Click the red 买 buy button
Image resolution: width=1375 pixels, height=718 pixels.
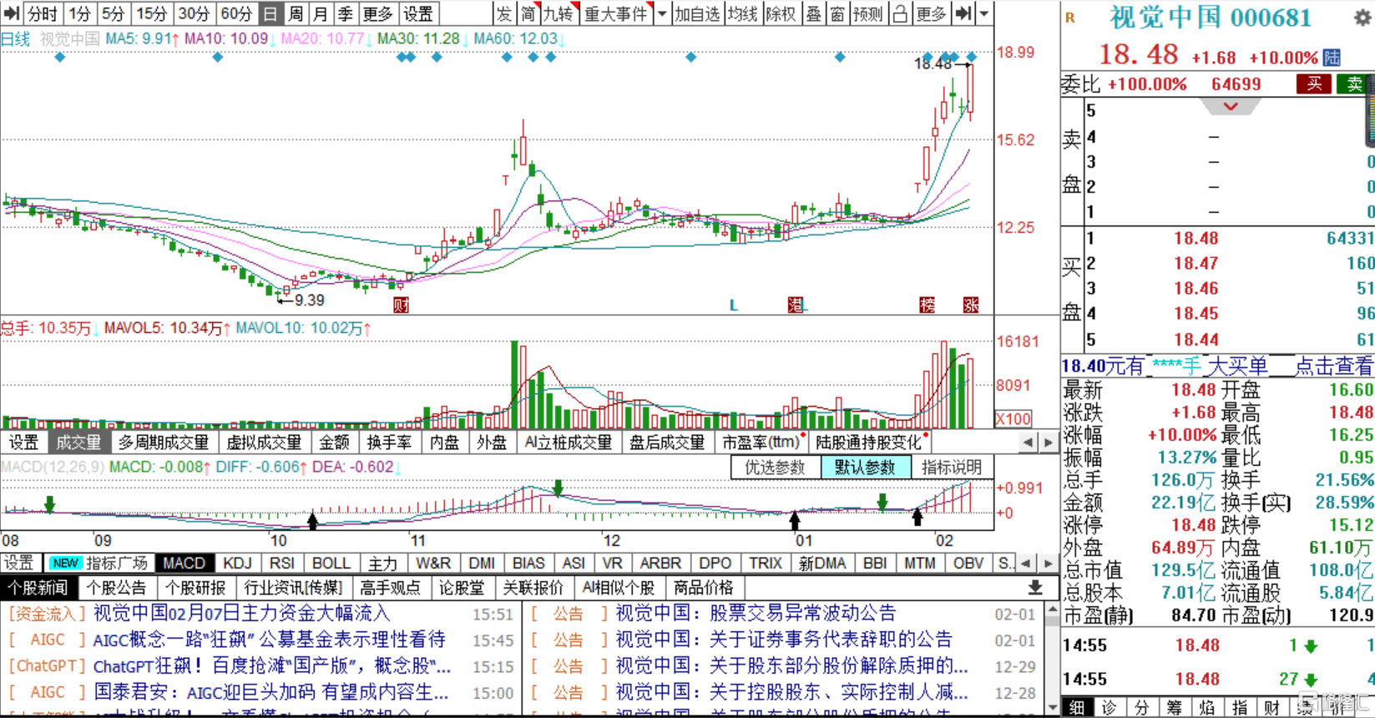pyautogui.click(x=1314, y=83)
